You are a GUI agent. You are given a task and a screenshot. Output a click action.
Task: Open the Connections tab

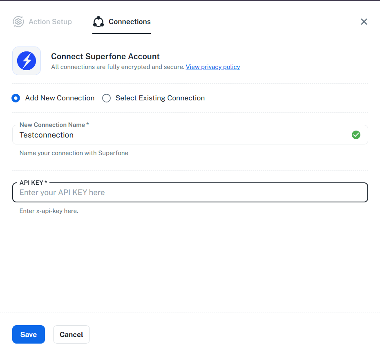tap(122, 22)
